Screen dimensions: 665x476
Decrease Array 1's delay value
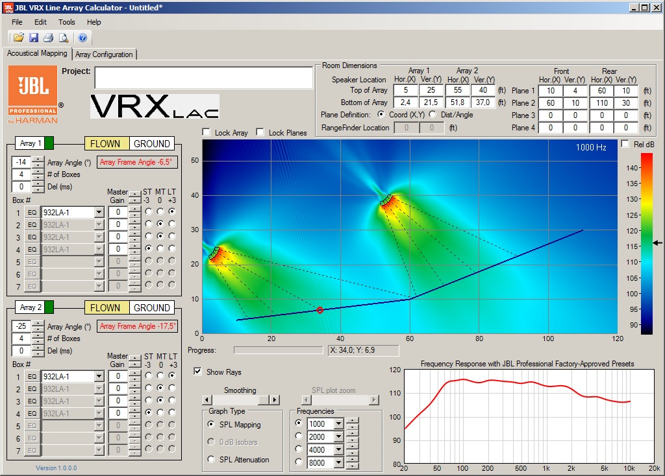tap(38, 189)
